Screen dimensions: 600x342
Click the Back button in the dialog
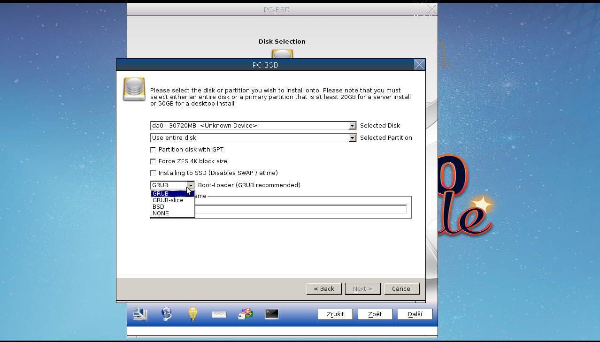pyautogui.click(x=324, y=289)
